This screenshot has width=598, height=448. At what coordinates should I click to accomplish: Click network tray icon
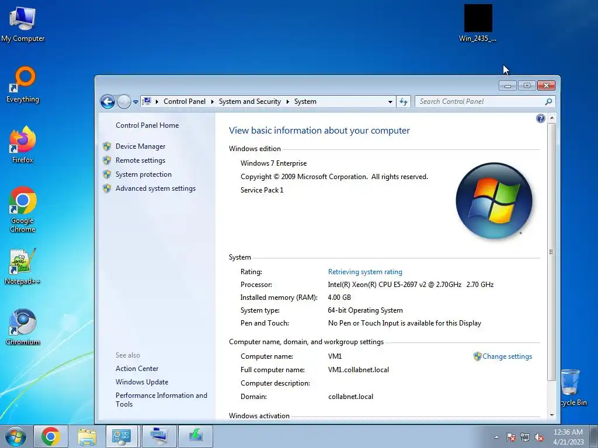point(525,437)
